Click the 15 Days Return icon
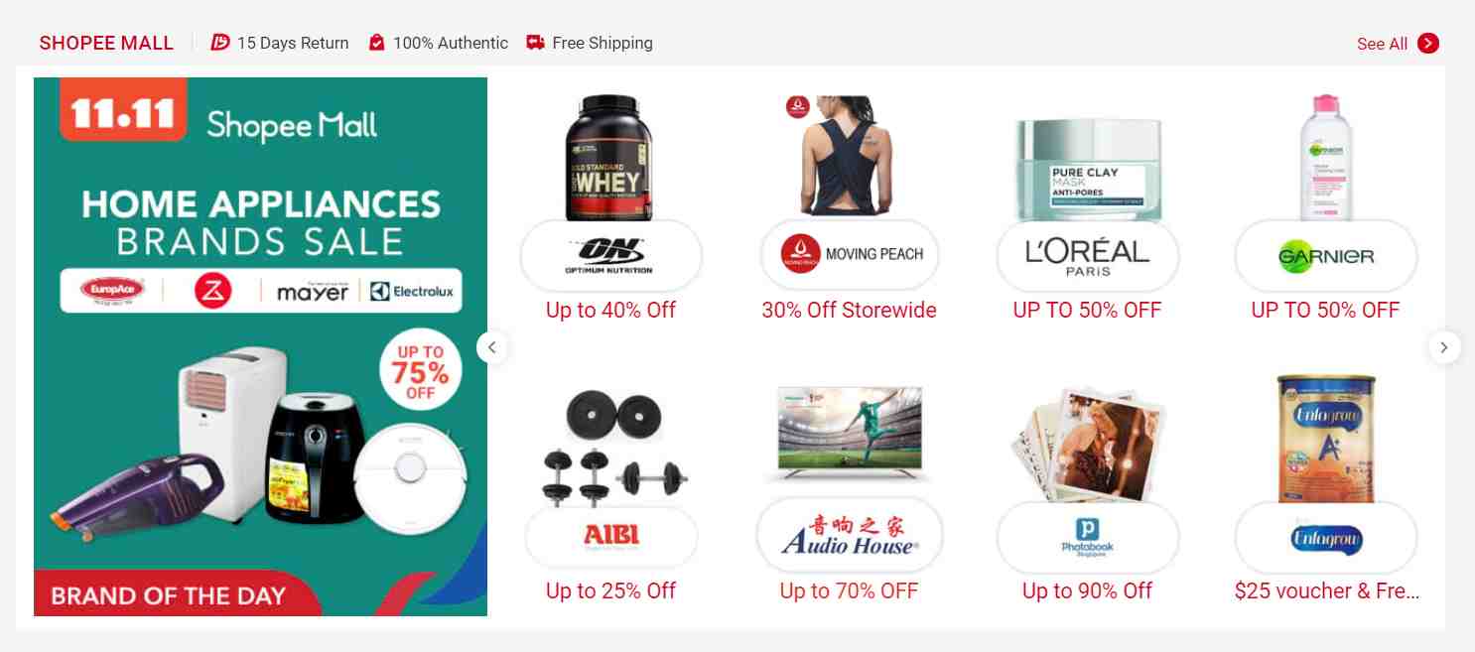This screenshot has height=652, width=1475. click(220, 43)
